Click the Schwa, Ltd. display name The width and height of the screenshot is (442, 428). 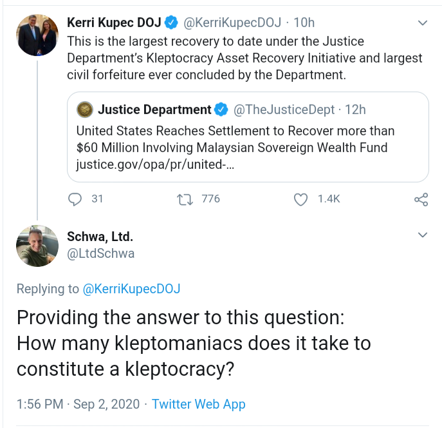click(x=100, y=236)
